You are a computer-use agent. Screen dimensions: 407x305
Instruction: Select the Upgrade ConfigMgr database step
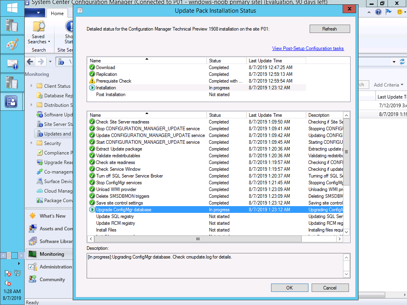(215, 210)
